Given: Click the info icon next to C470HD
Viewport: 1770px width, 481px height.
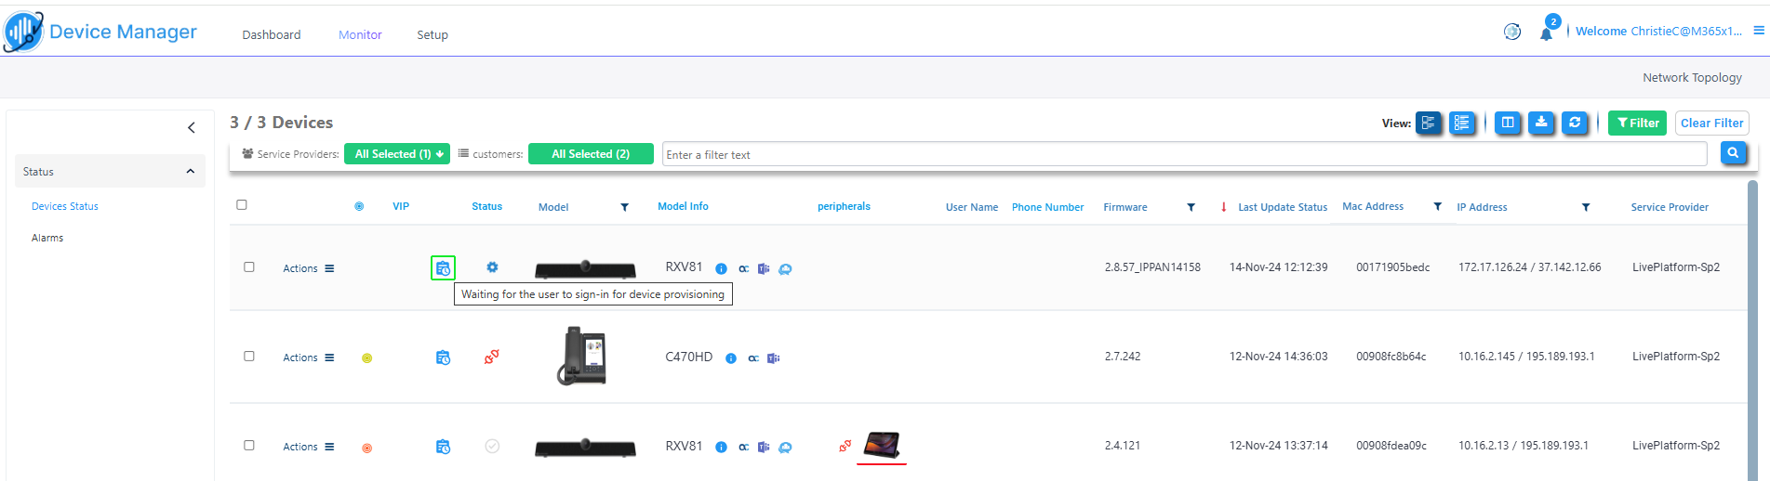Looking at the screenshot, I should 731,357.
